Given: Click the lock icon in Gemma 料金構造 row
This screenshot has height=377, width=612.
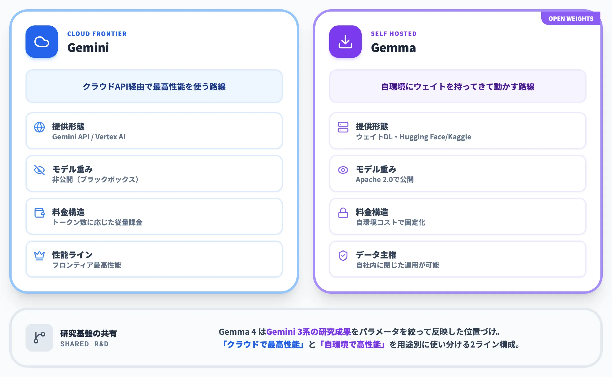Looking at the screenshot, I should [343, 213].
